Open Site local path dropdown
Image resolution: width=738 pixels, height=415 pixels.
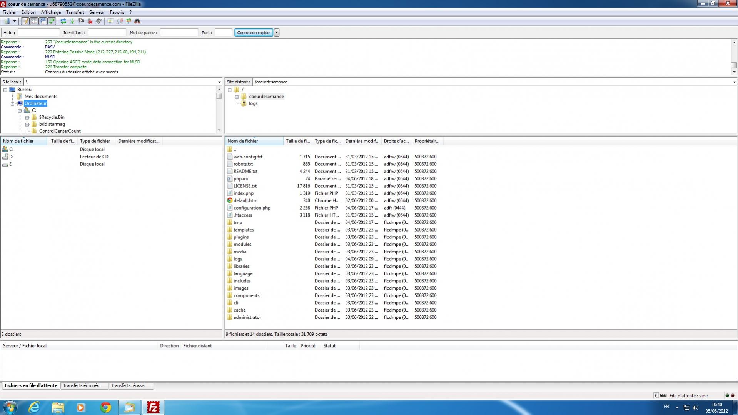pyautogui.click(x=219, y=82)
